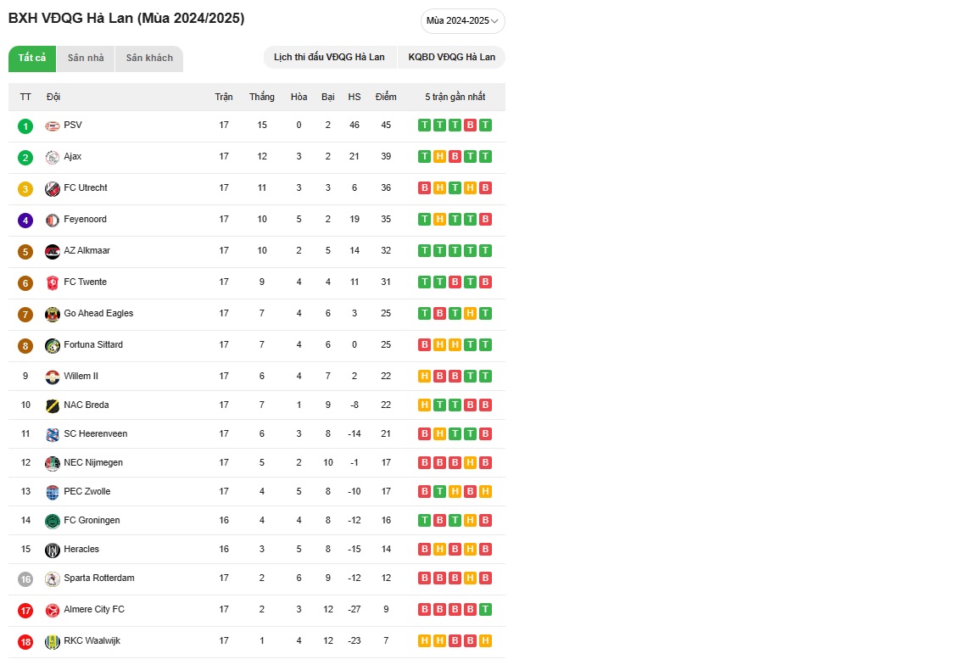Click Almere City FC's green T badge
Screen dimensions: 977x665
pyautogui.click(x=485, y=609)
